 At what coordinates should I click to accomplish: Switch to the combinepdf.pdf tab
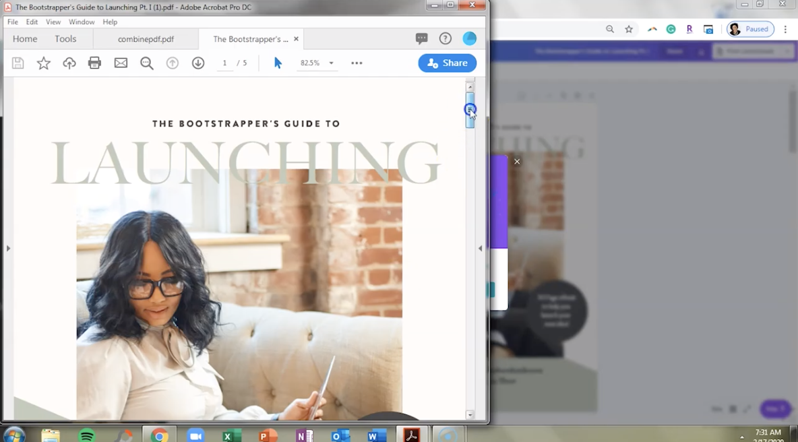click(146, 38)
